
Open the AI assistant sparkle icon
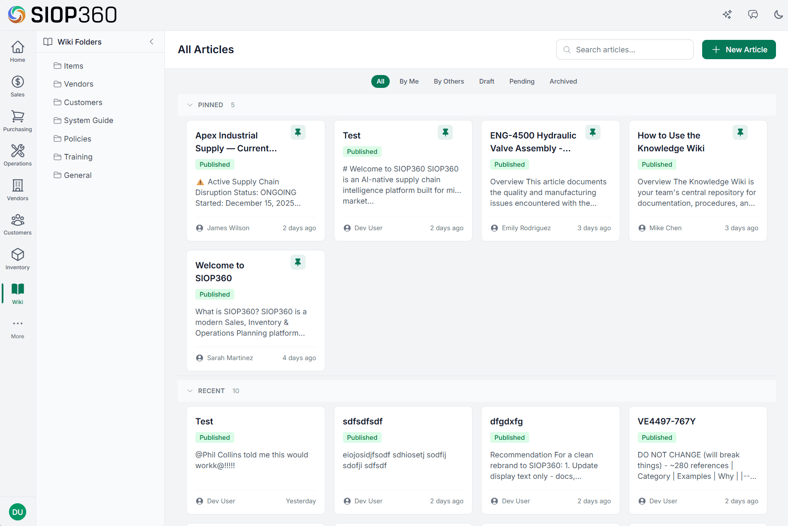click(727, 14)
